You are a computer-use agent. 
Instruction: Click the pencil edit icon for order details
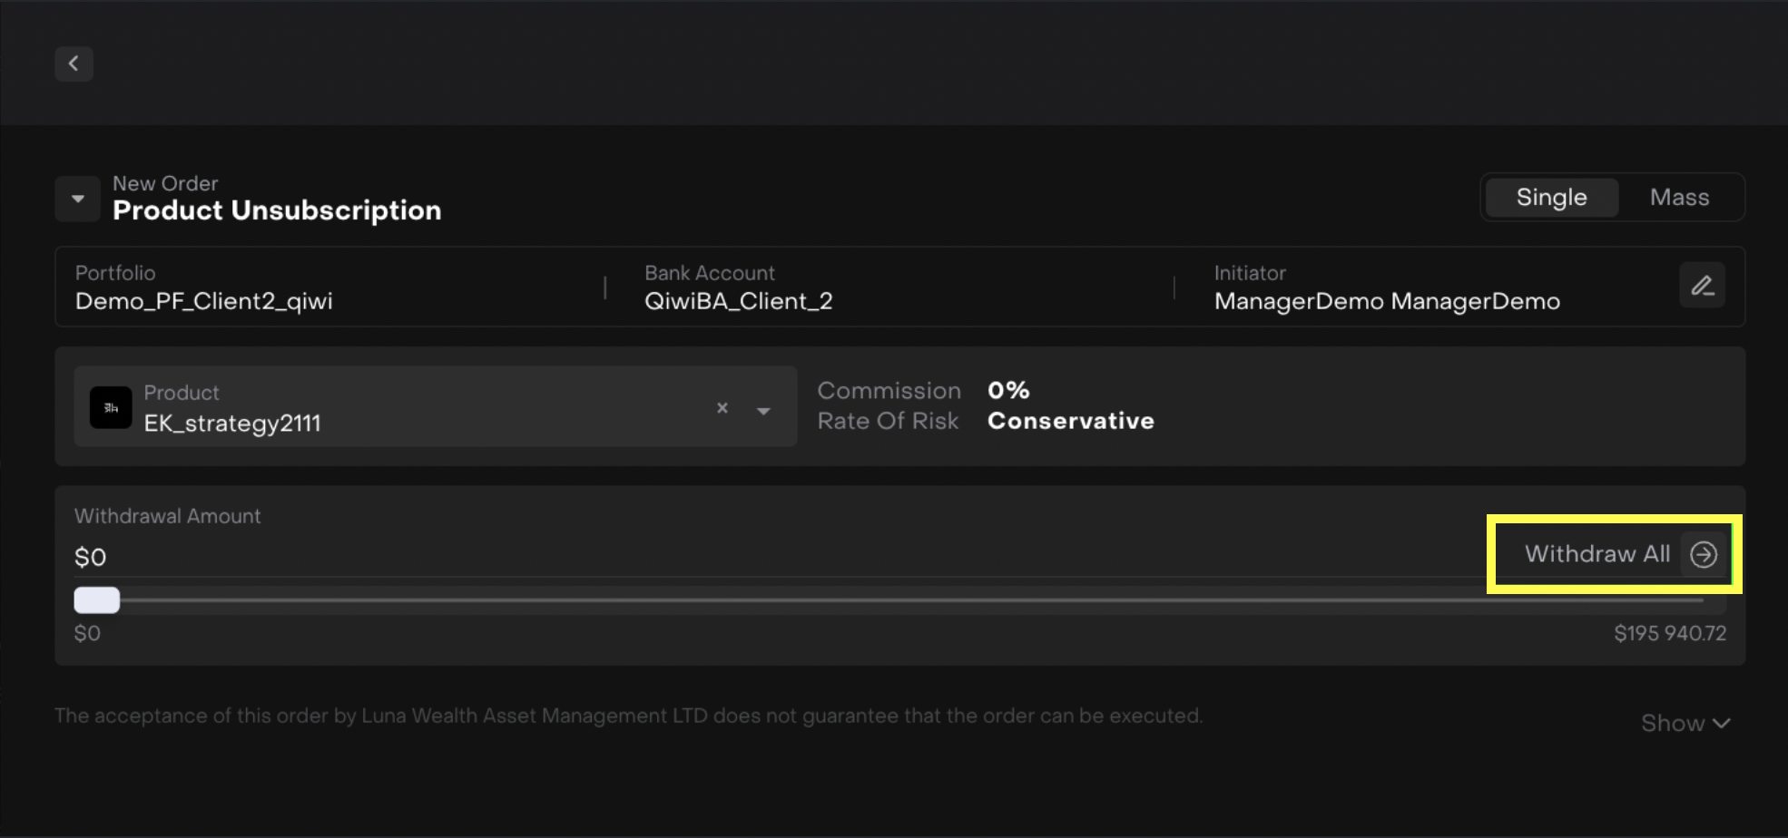pos(1701,286)
